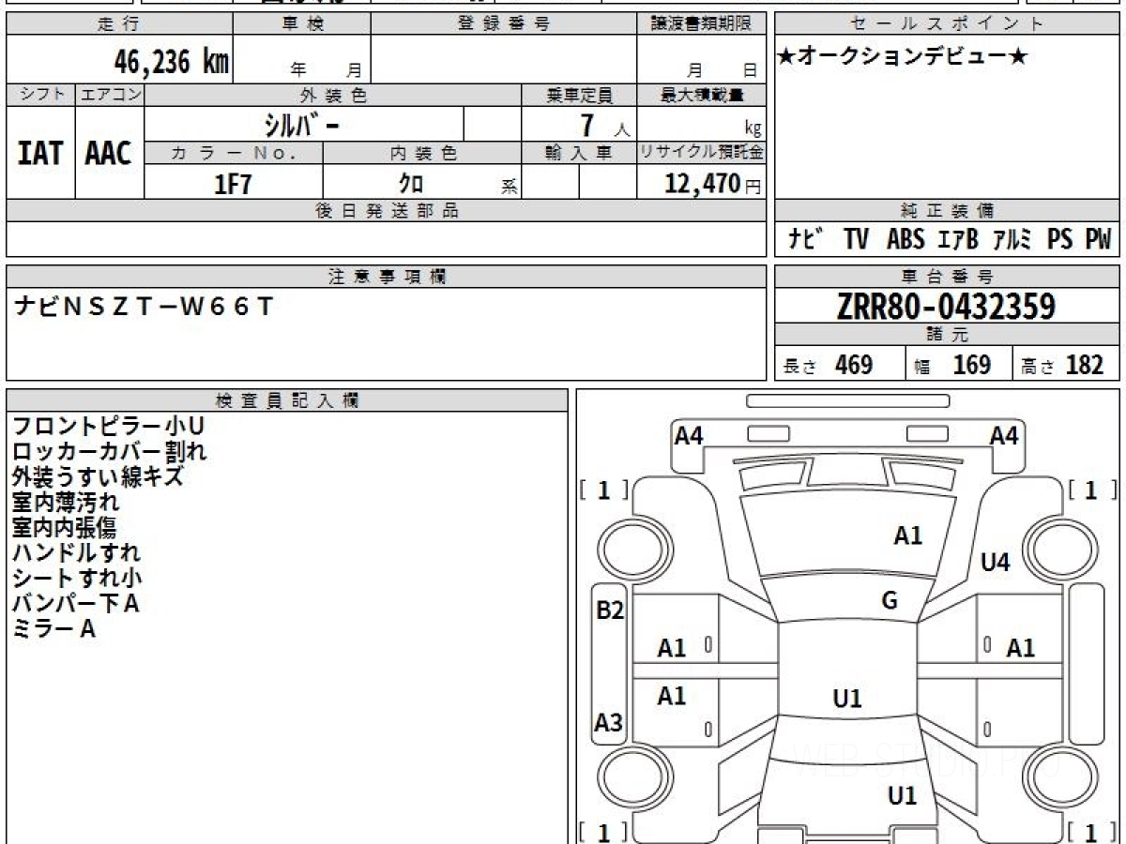Image resolution: width=1126 pixels, height=844 pixels.
Task: Click the 車検 header cell
Action: coord(301,24)
